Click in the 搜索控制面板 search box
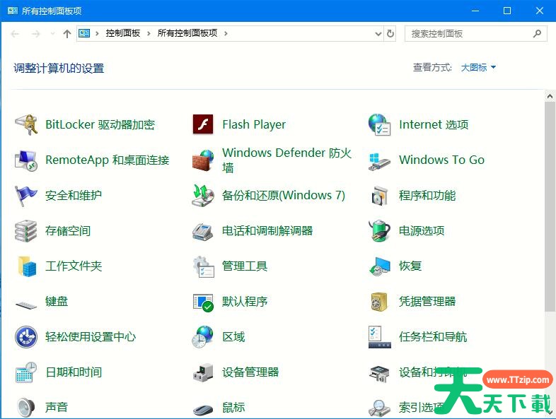This screenshot has height=419, width=556. pyautogui.click(x=467, y=33)
